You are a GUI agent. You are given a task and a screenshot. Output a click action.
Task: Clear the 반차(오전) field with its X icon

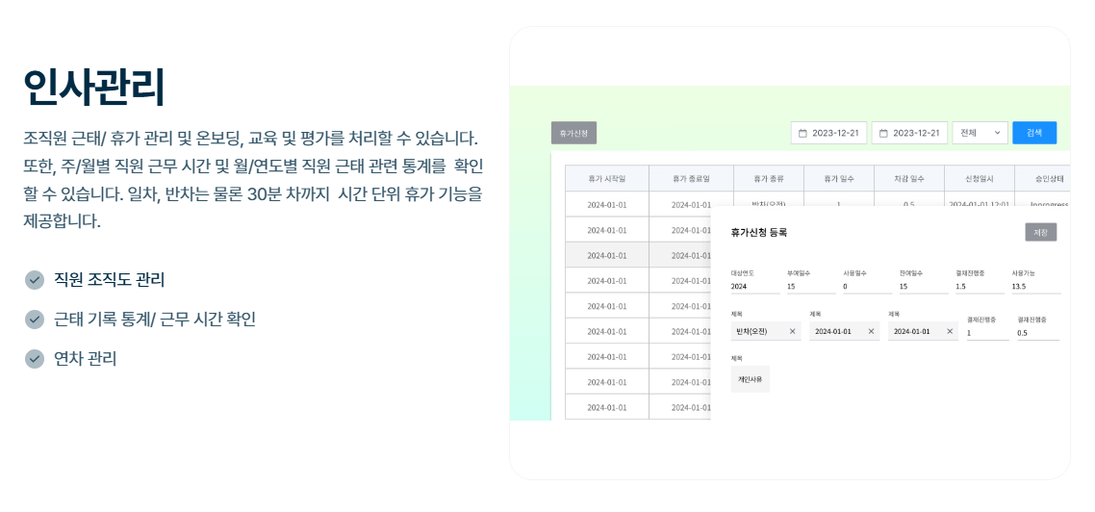click(793, 331)
